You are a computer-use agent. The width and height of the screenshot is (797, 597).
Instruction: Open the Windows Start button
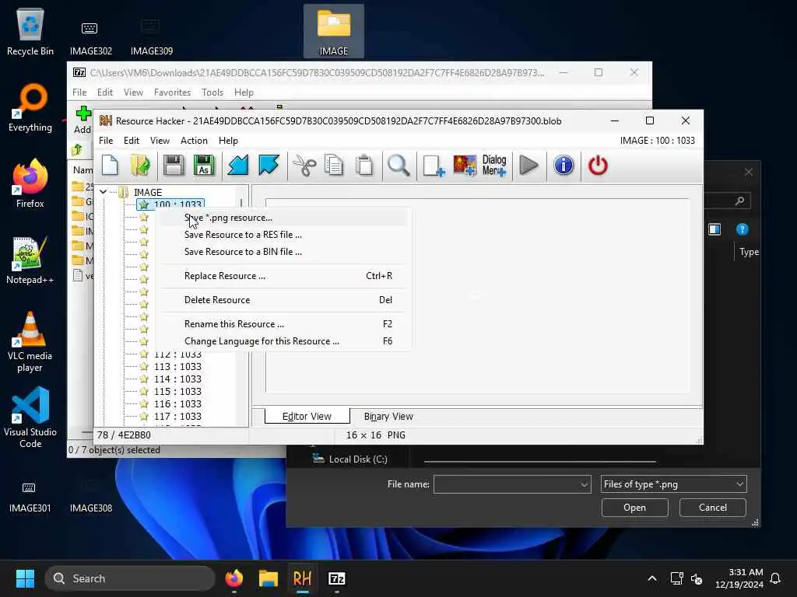25,578
